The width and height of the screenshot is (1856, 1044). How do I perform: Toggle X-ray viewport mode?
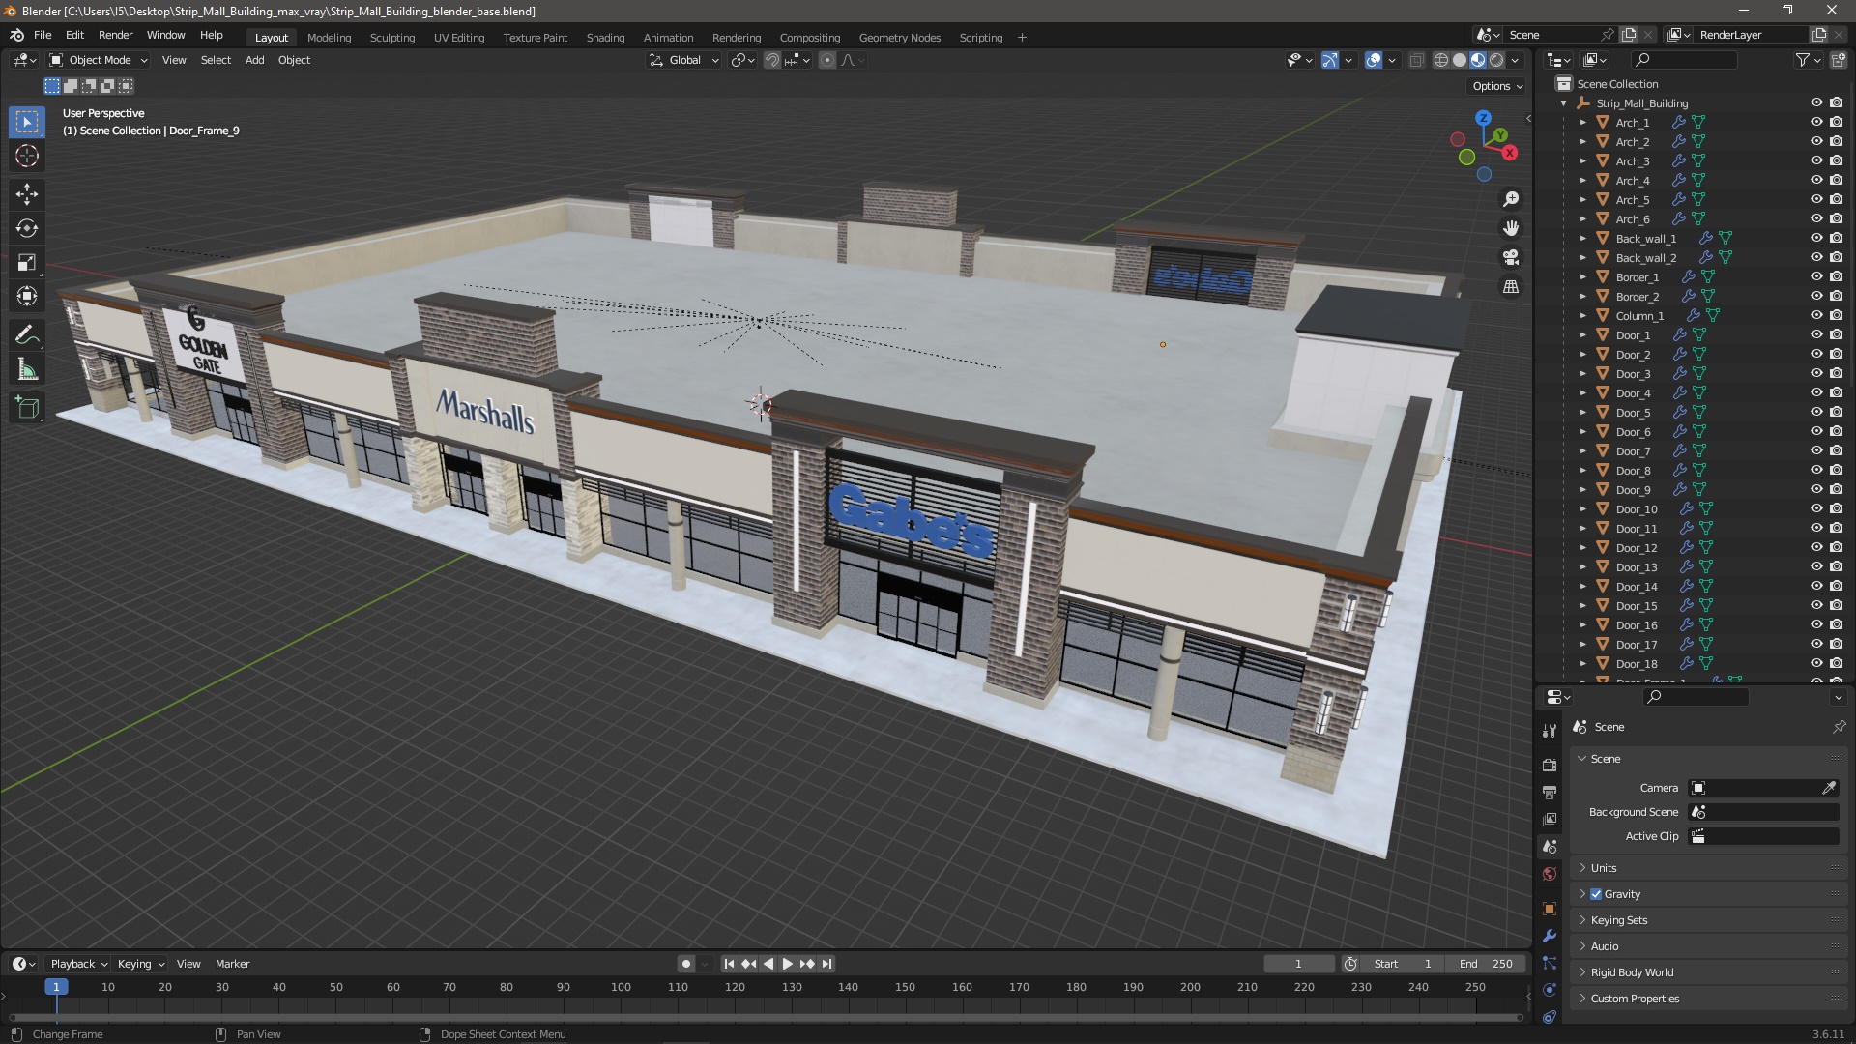coord(1416,60)
